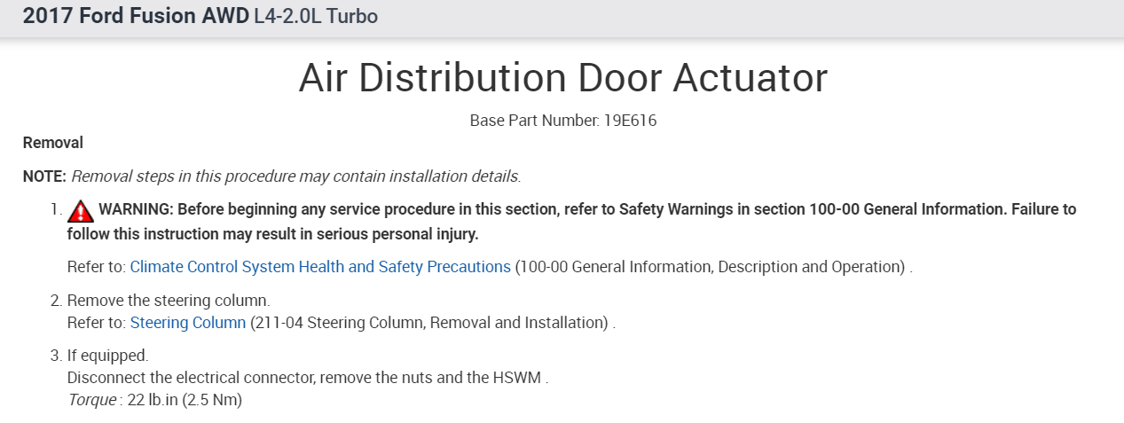Click the red warning triangle icon
This screenshot has height=423, width=1124.
[80, 211]
